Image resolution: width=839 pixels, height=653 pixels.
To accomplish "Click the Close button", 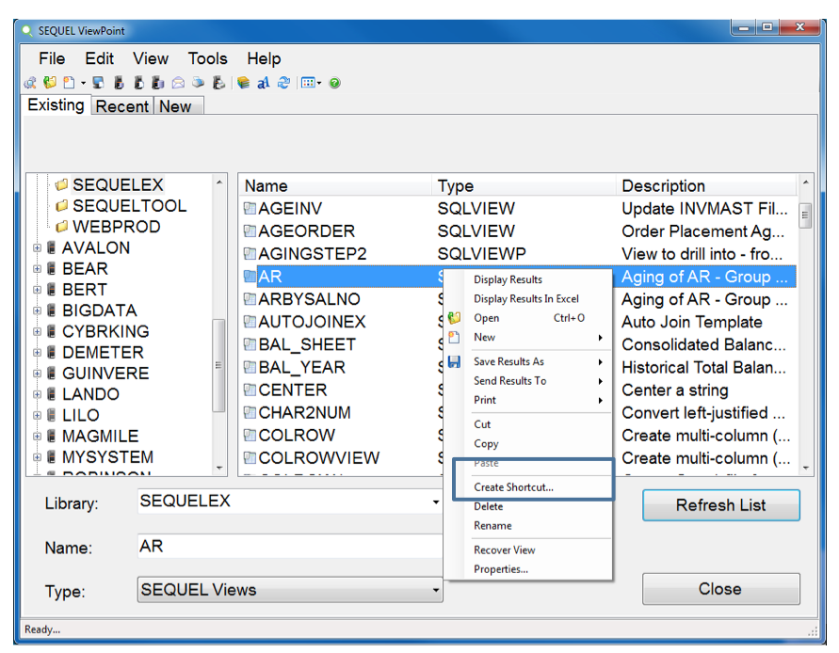I will click(x=720, y=589).
